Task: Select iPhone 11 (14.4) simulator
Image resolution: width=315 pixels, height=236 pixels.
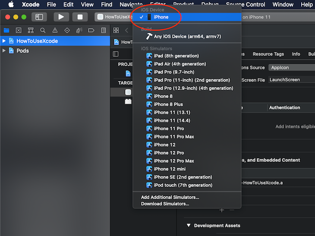Action: [187, 120]
